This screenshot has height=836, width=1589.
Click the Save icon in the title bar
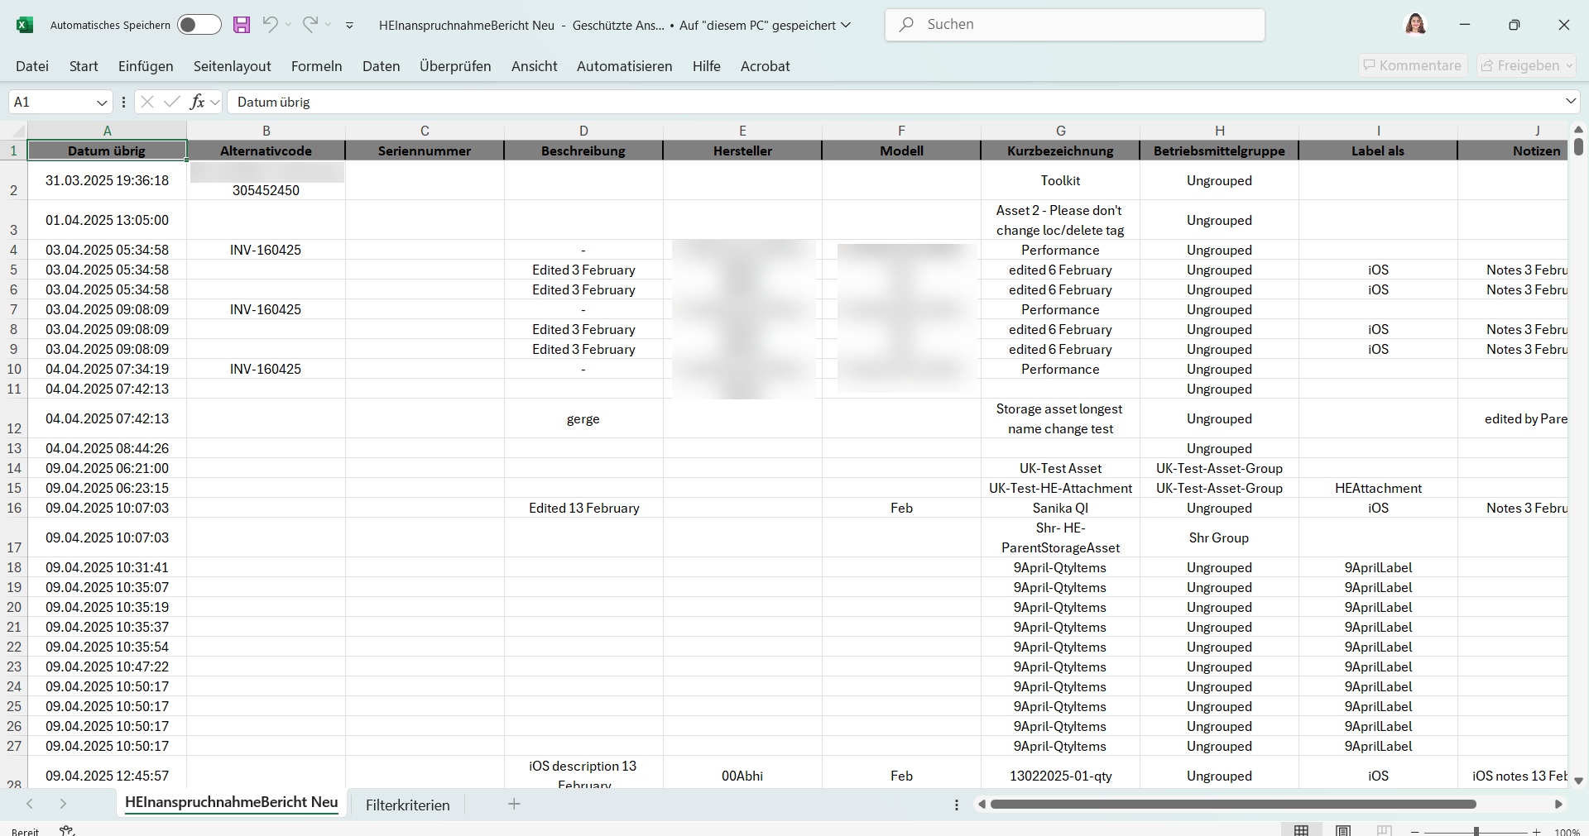[241, 25]
